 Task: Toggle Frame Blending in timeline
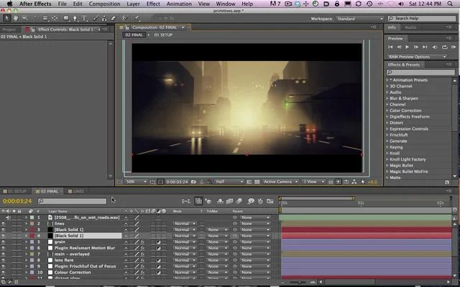[x=229, y=201]
